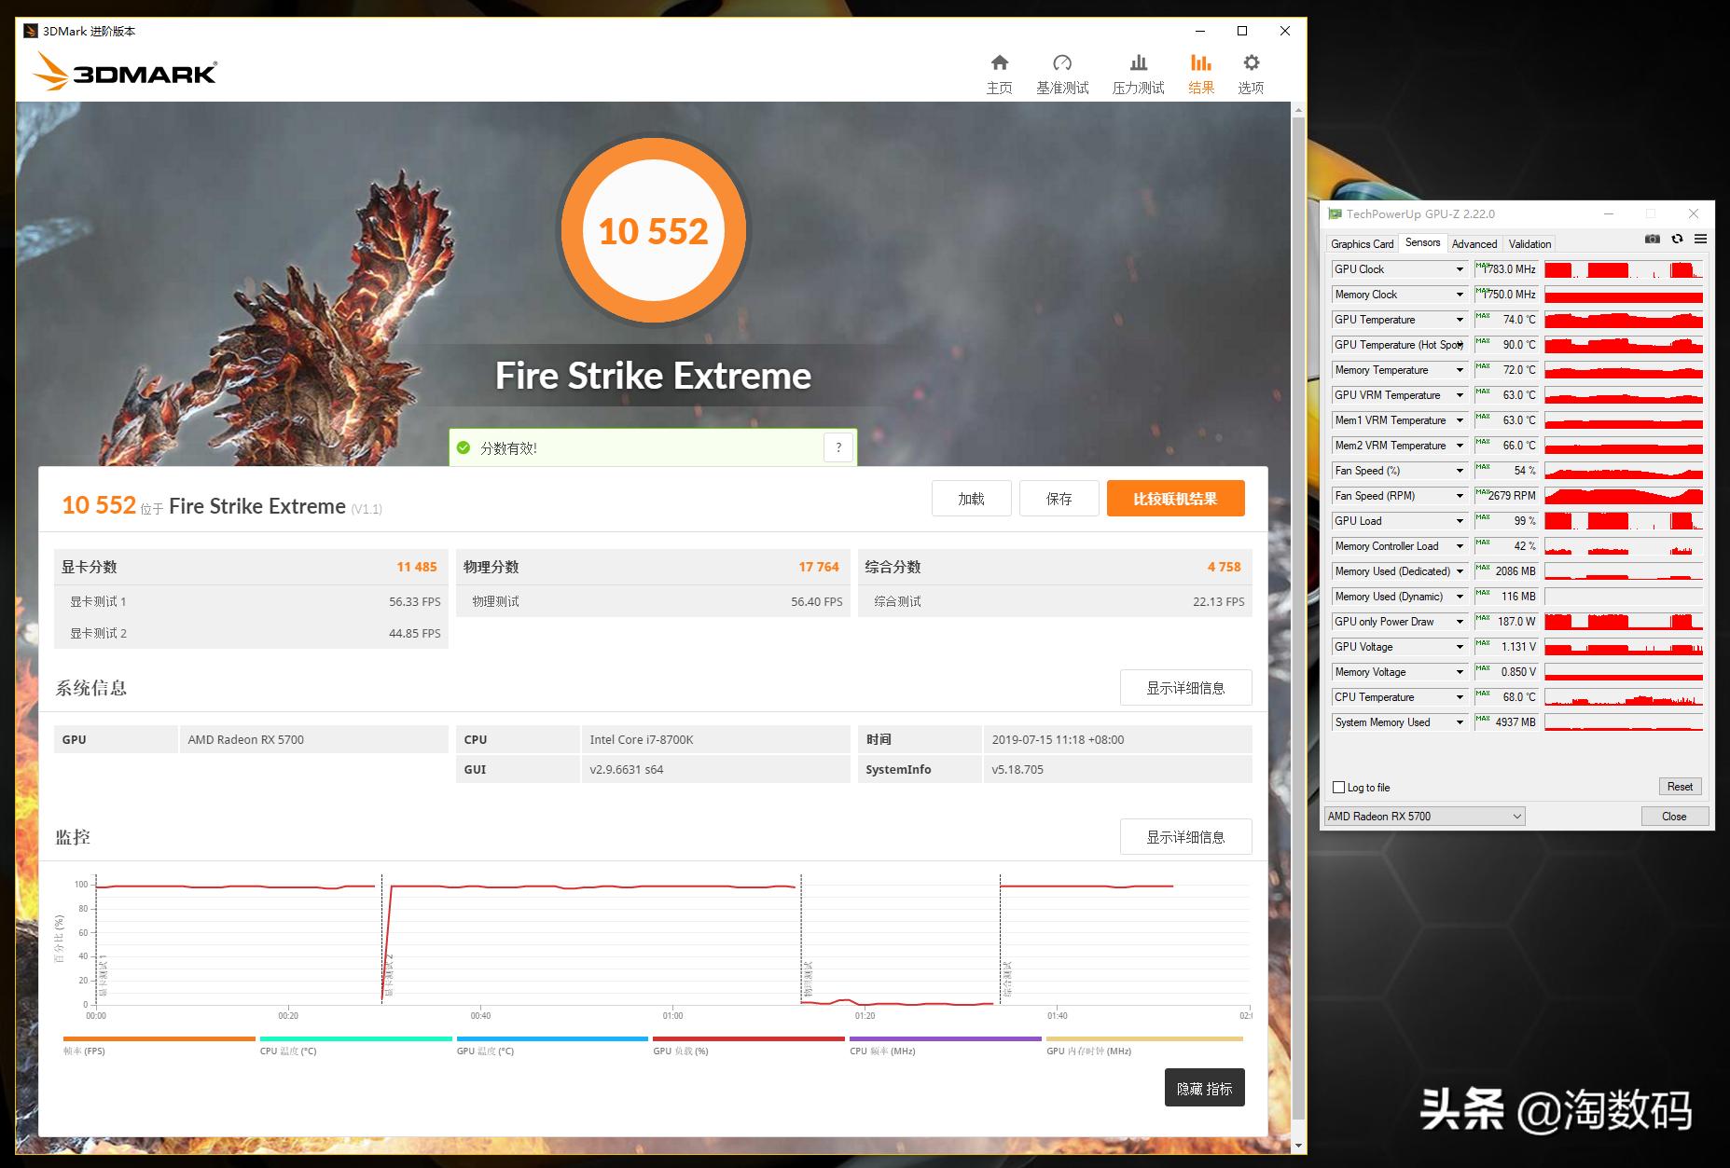
Task: Click the green check icon beside 分数有效
Action: click(x=464, y=448)
